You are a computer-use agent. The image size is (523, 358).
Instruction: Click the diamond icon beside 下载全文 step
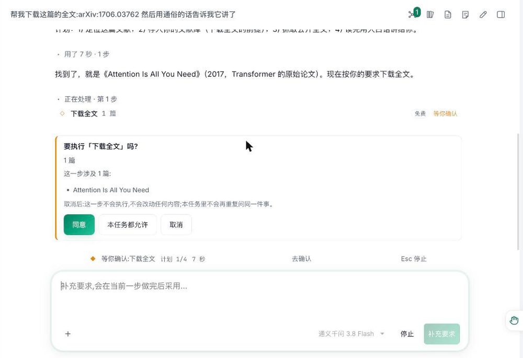click(62, 113)
